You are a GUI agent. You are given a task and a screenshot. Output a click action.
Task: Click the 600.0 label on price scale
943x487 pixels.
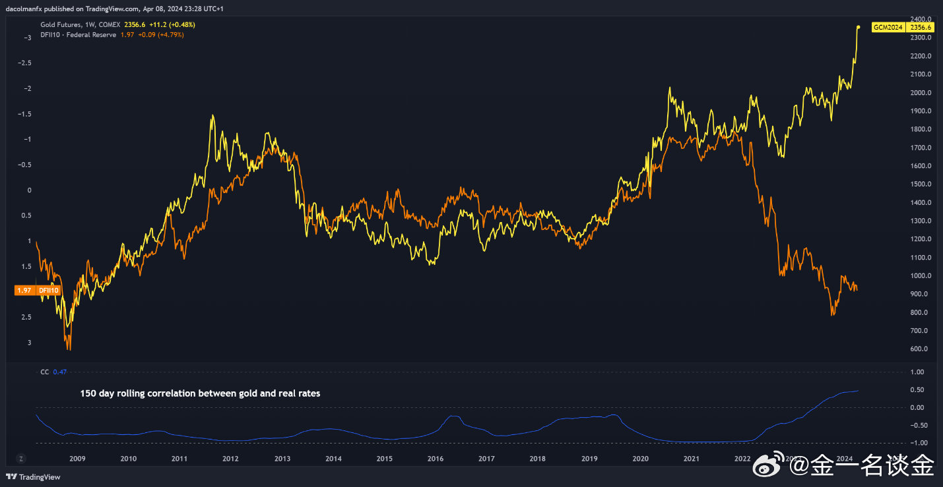[920, 349]
